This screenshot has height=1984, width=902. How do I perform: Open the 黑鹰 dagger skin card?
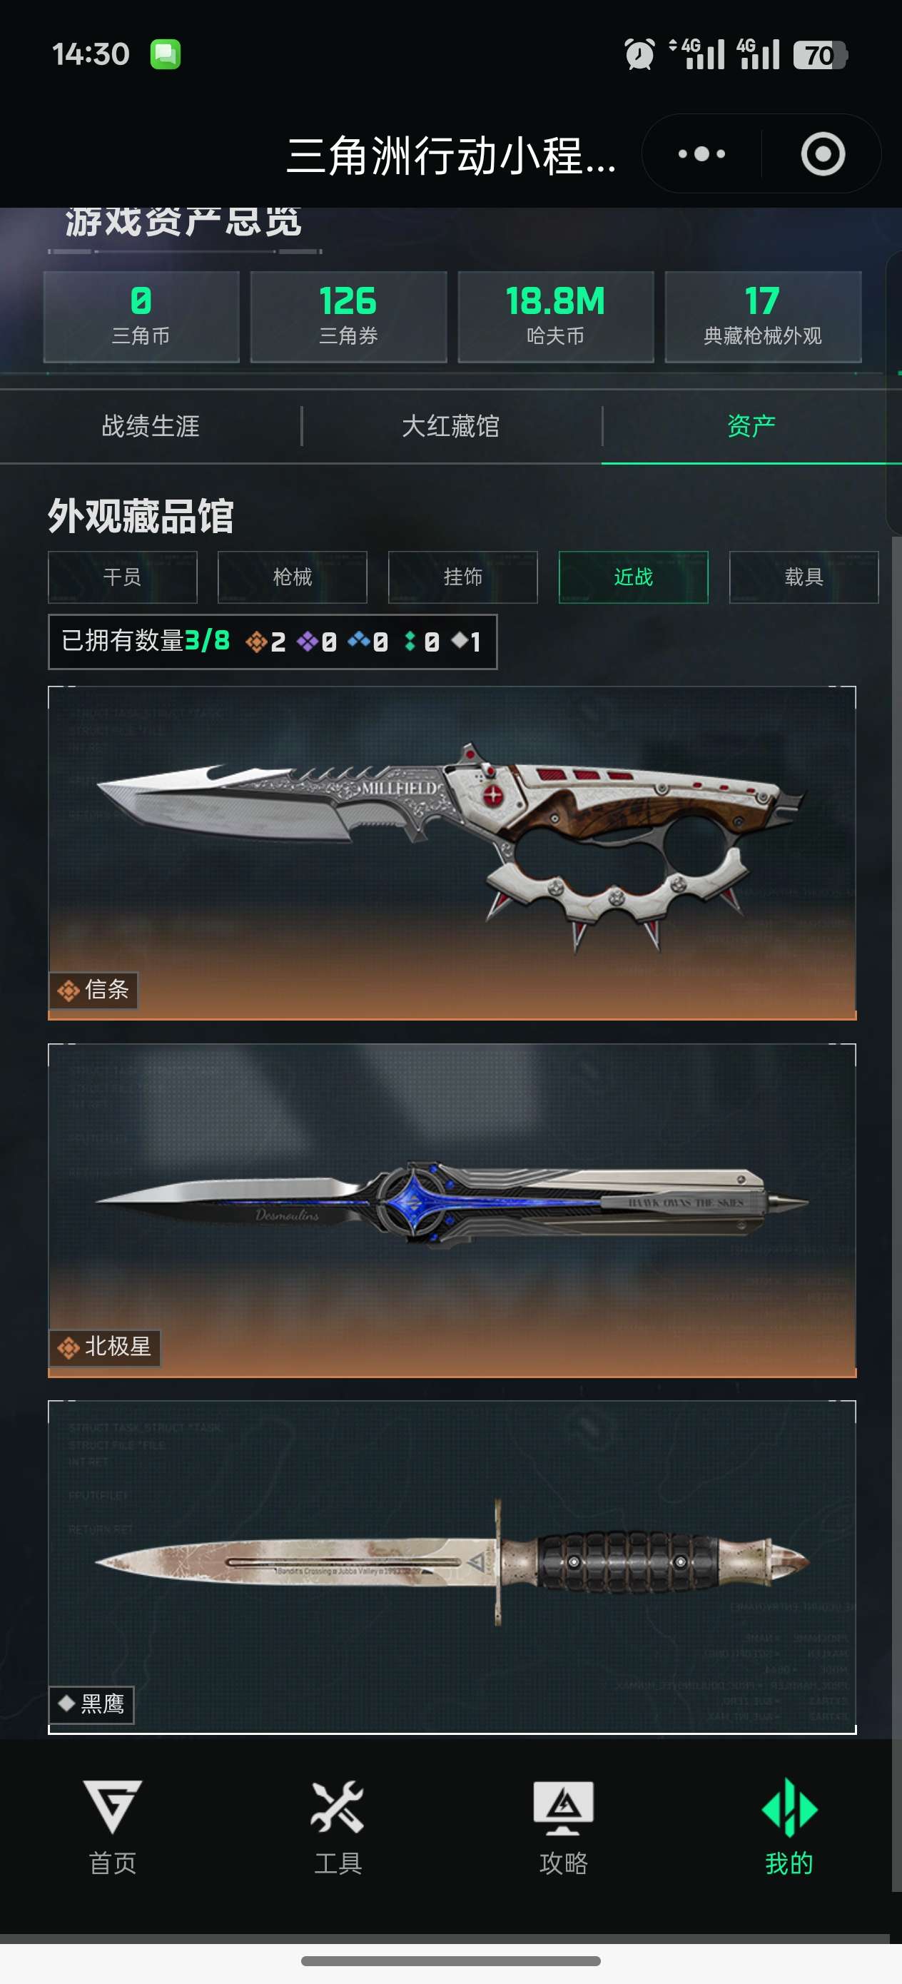[452, 1567]
